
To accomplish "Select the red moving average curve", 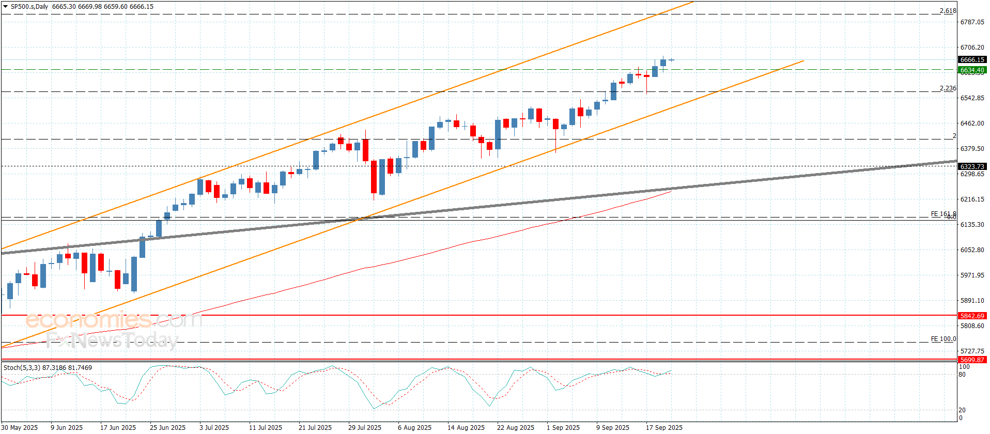I will [336, 277].
